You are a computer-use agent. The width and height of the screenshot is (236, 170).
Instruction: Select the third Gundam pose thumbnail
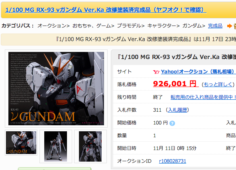point(90,146)
